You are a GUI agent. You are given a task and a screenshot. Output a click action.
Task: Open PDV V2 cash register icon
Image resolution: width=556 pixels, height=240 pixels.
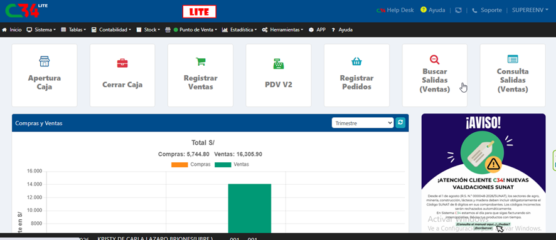(279, 64)
